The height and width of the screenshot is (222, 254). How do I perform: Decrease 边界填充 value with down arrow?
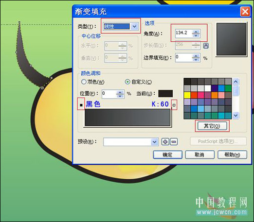pyautogui.click(x=196, y=60)
